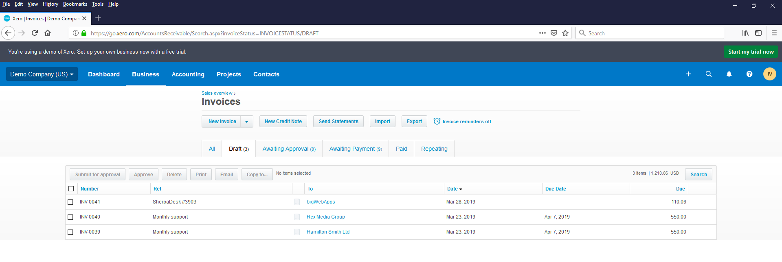Expand the New Invoice dropdown arrow
This screenshot has height=262, width=782.
tap(246, 121)
